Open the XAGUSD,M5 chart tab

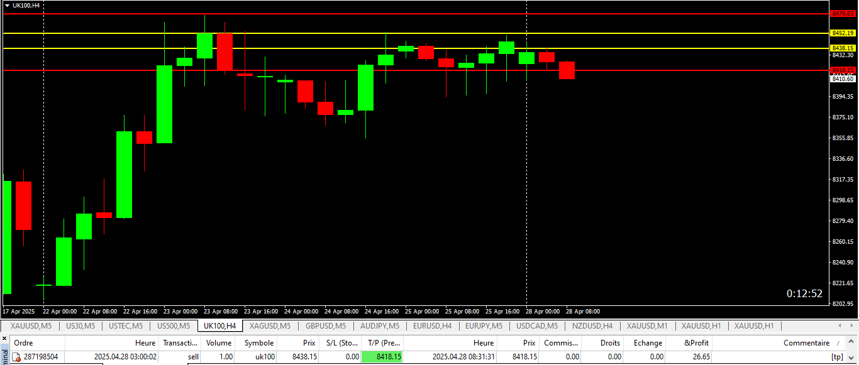coord(270,326)
